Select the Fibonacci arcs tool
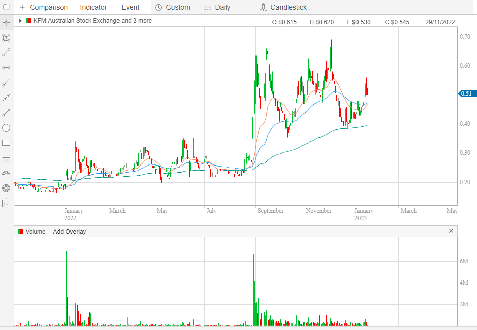 6,173
